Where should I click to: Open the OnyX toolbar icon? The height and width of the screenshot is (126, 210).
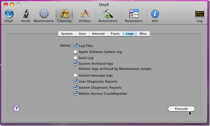(x=9, y=14)
